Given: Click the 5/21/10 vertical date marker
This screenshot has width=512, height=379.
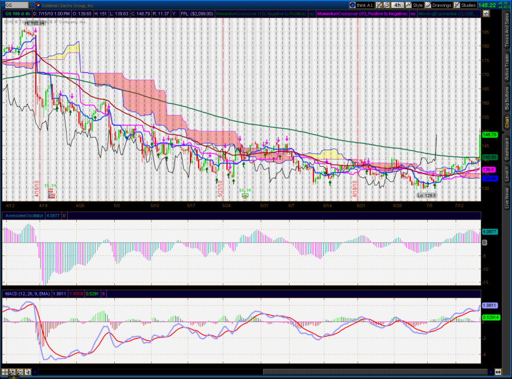Looking at the screenshot, I should (220, 189).
